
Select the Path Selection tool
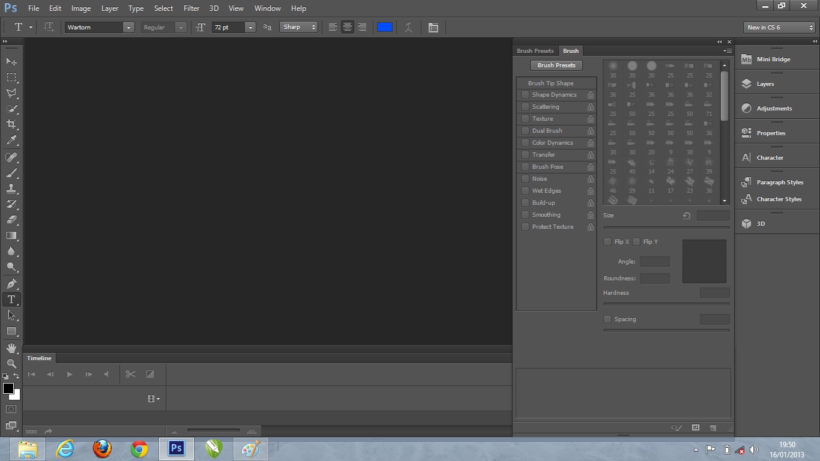11,315
